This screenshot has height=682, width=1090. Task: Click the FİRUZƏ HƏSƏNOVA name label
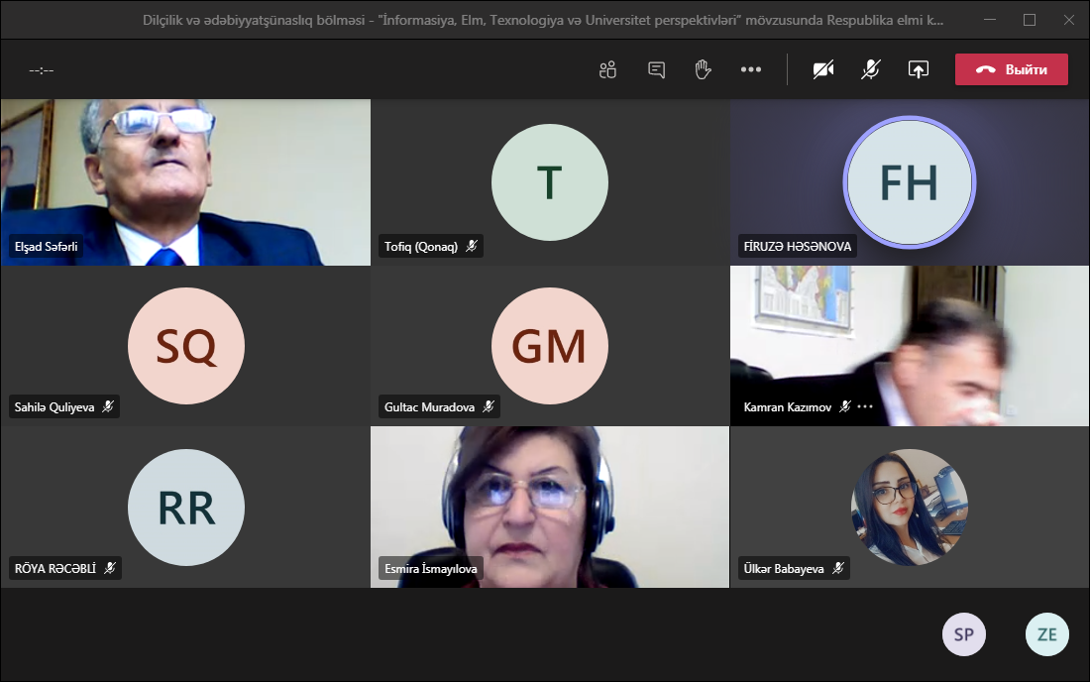click(798, 246)
